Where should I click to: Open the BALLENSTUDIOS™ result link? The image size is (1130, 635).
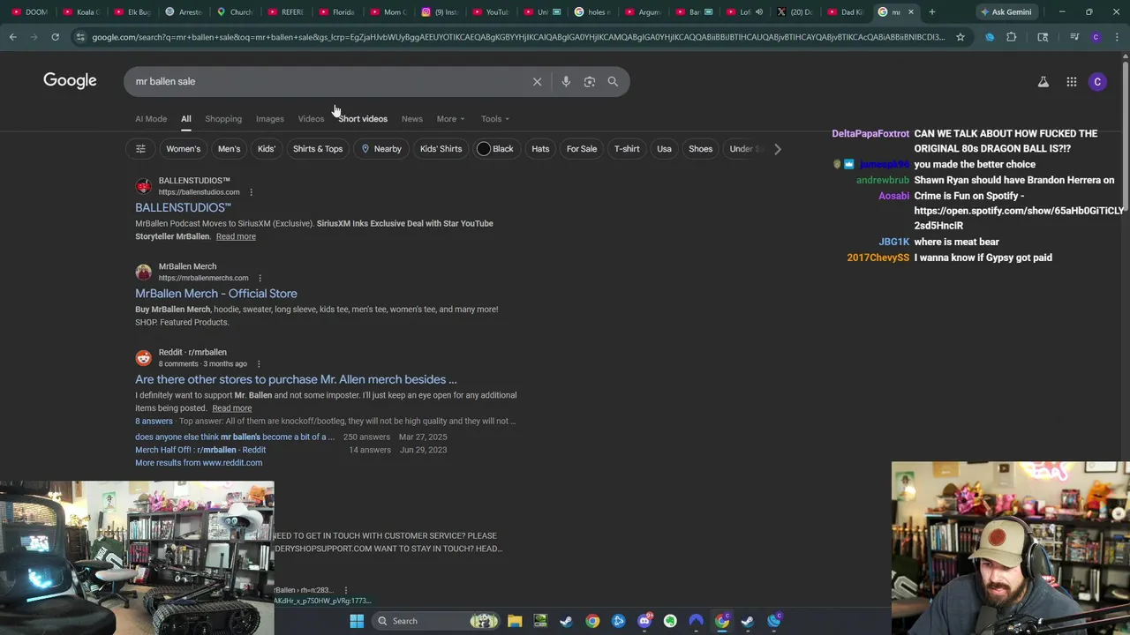click(183, 207)
